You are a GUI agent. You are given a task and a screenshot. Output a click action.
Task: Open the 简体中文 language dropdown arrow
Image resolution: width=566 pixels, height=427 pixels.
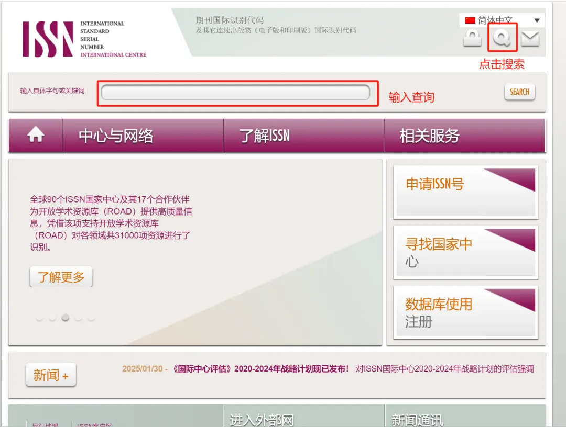point(537,20)
